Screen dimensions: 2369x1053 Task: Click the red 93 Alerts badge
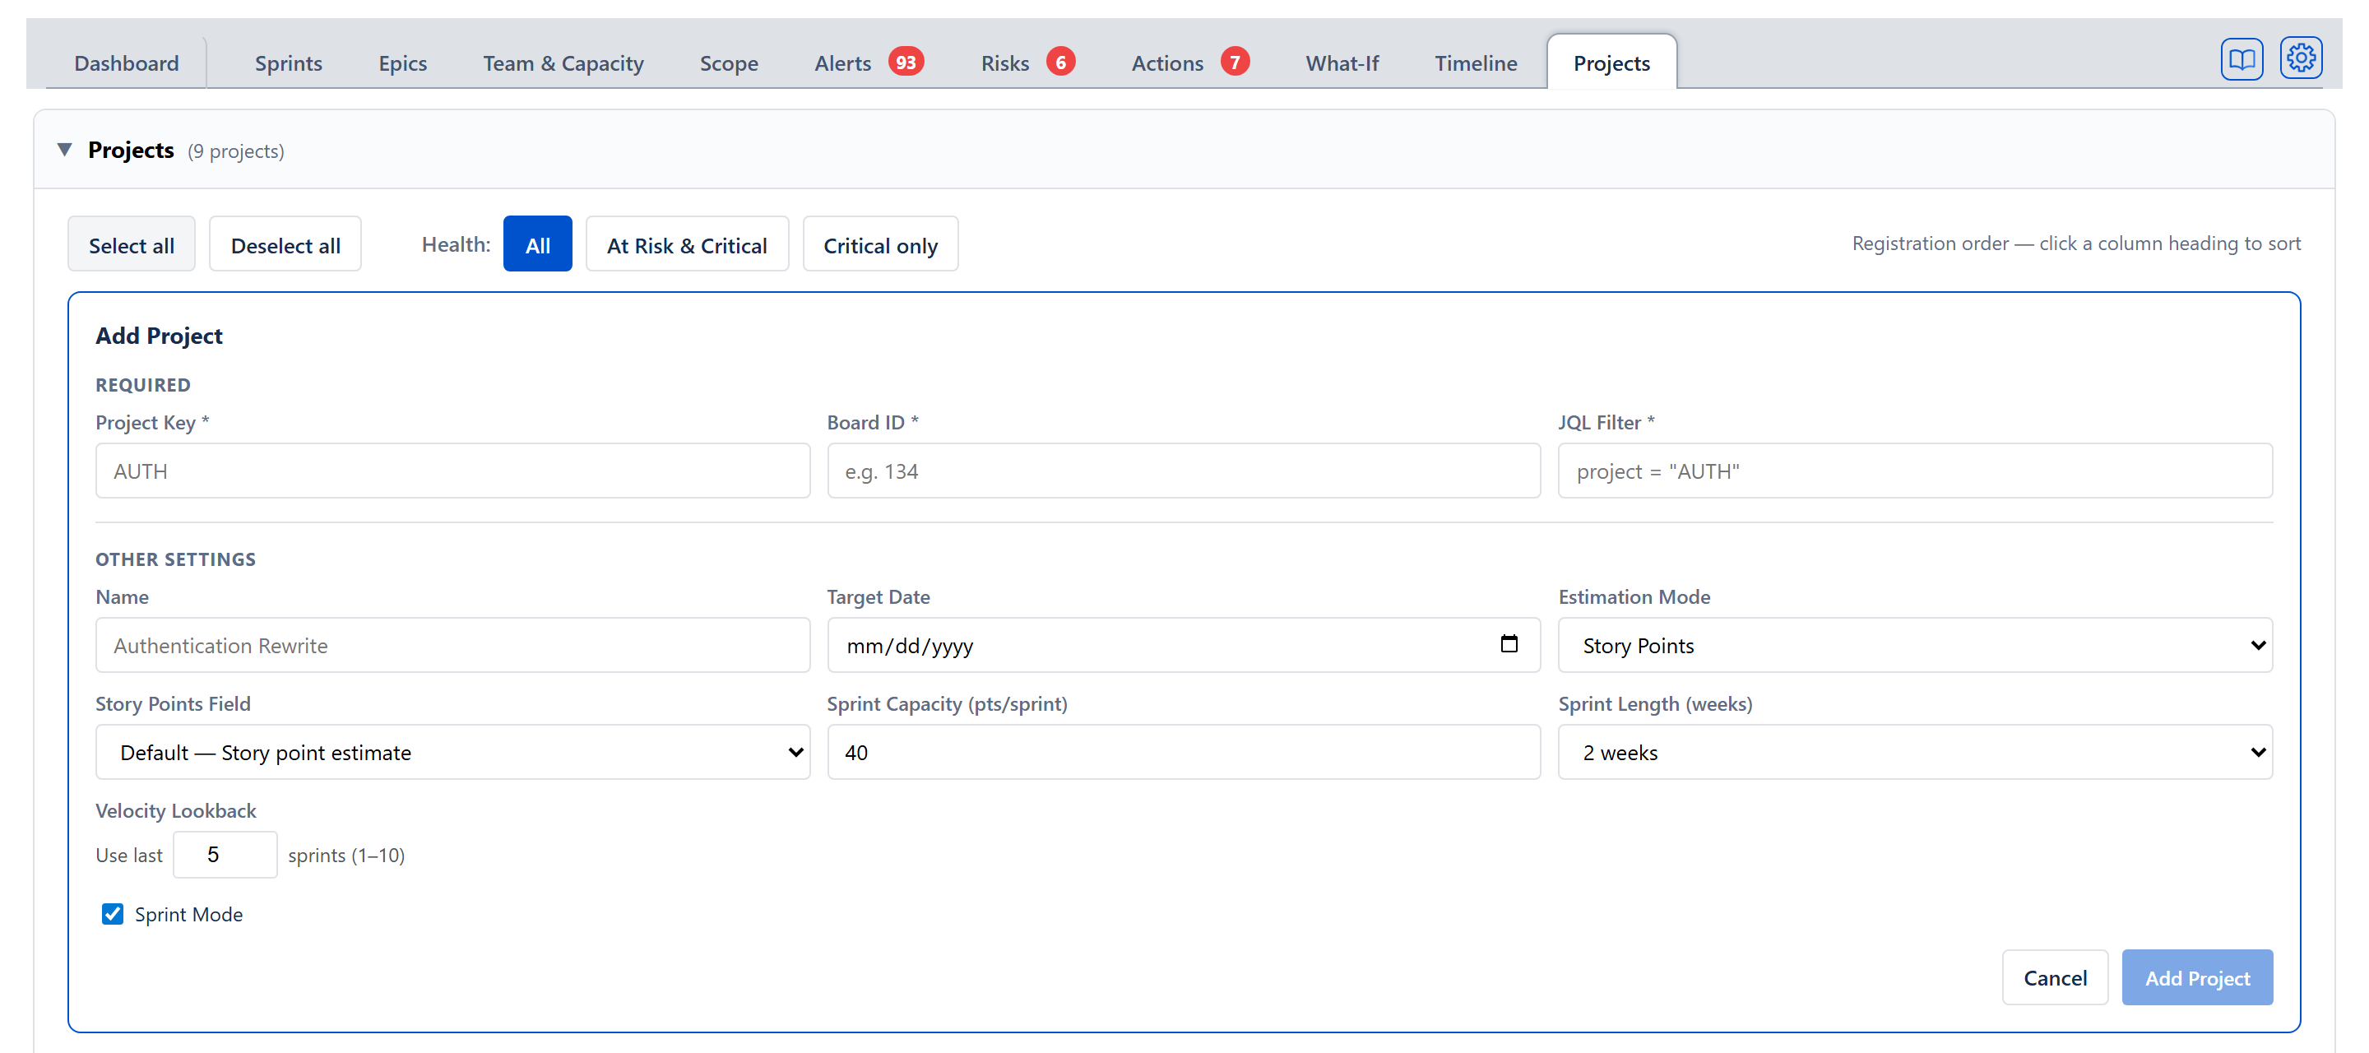[906, 62]
